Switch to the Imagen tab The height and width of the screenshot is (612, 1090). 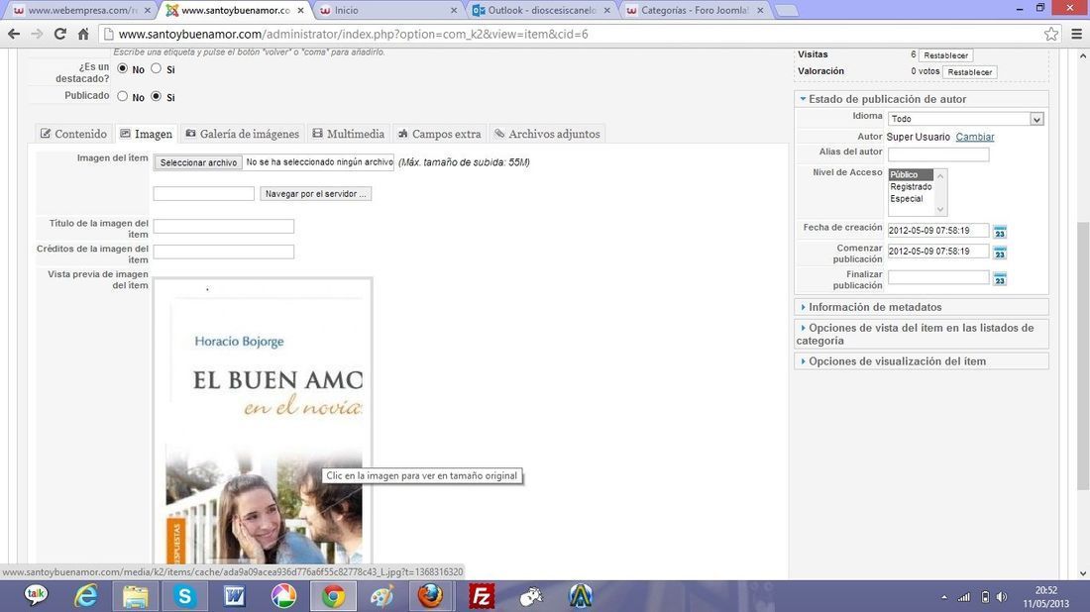tap(146, 134)
